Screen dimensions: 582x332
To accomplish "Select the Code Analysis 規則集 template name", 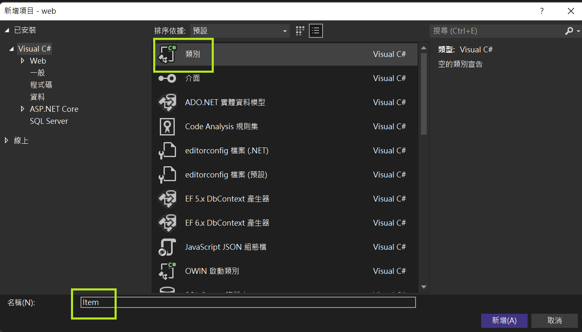I will click(x=222, y=126).
